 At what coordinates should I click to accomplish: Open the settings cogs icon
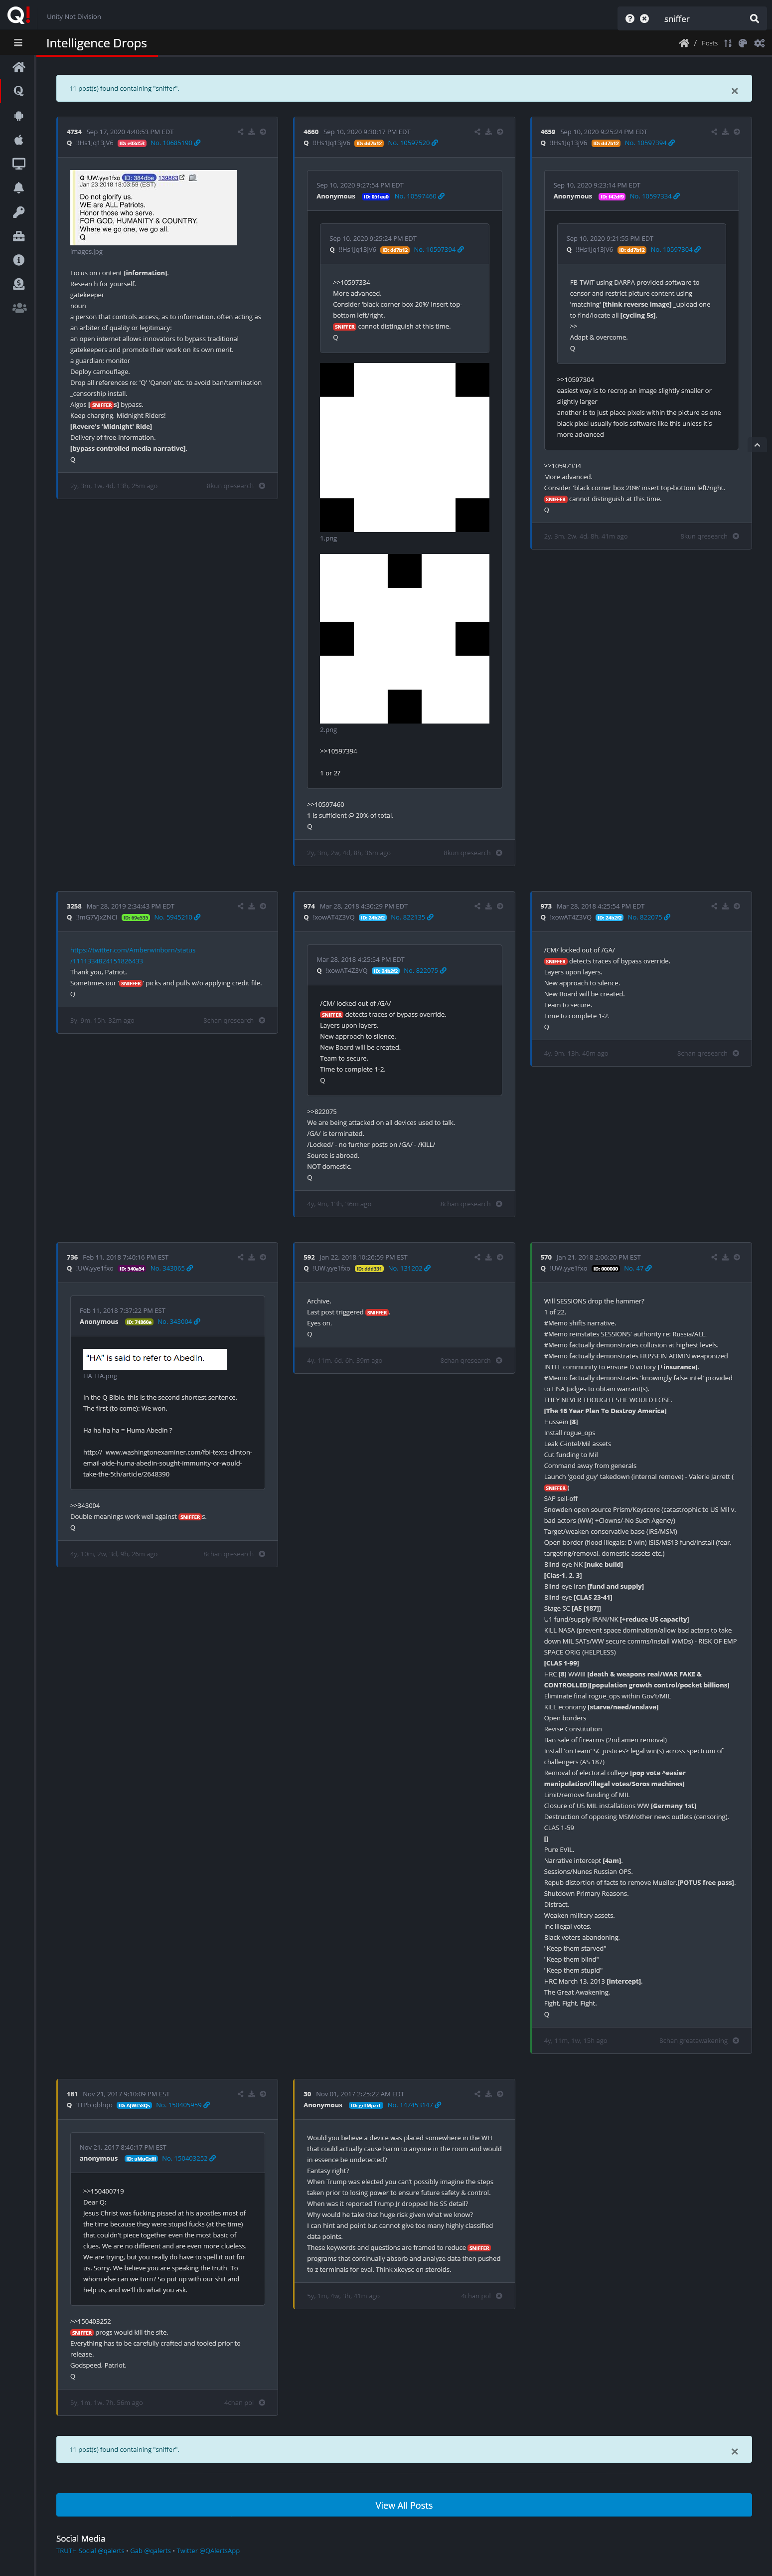point(759,43)
